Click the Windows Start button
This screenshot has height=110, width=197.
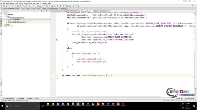pyautogui.click(x=2, y=106)
